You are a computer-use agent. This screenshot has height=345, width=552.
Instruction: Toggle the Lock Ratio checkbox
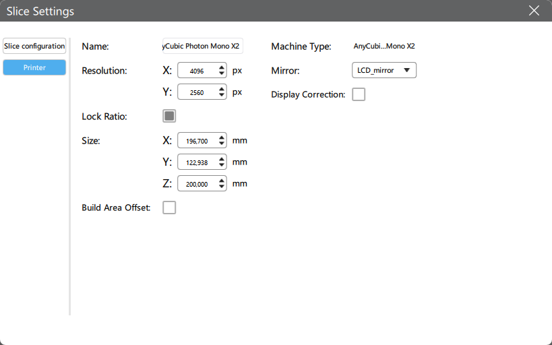click(169, 116)
